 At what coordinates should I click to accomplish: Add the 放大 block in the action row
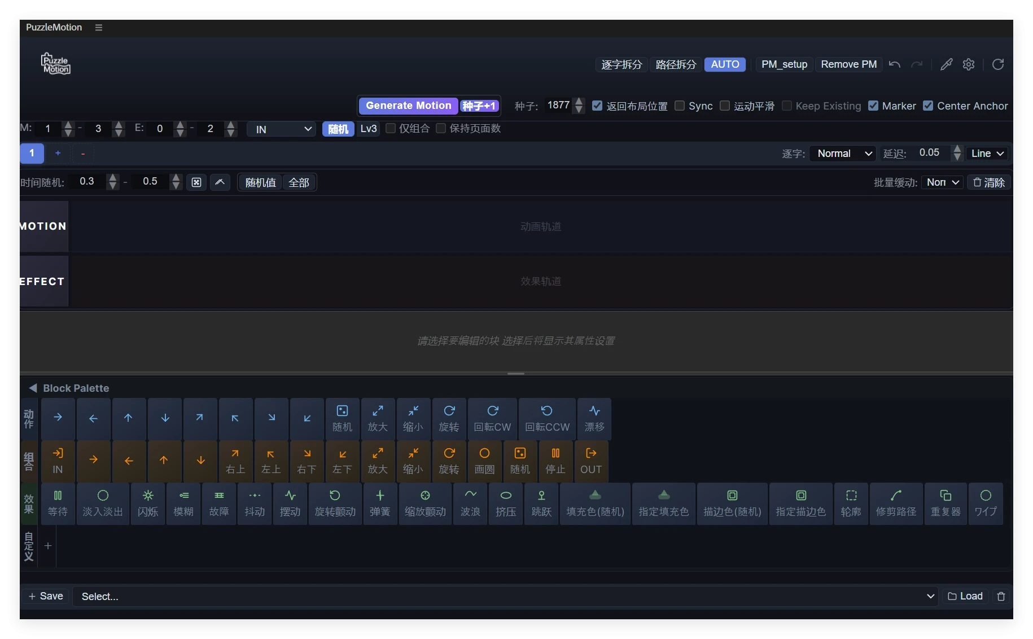click(x=378, y=419)
